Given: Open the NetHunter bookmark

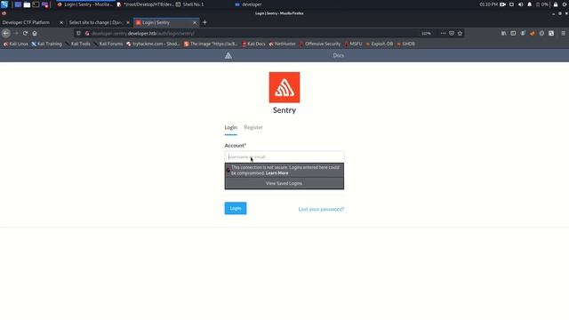Looking at the screenshot, I should pos(283,44).
